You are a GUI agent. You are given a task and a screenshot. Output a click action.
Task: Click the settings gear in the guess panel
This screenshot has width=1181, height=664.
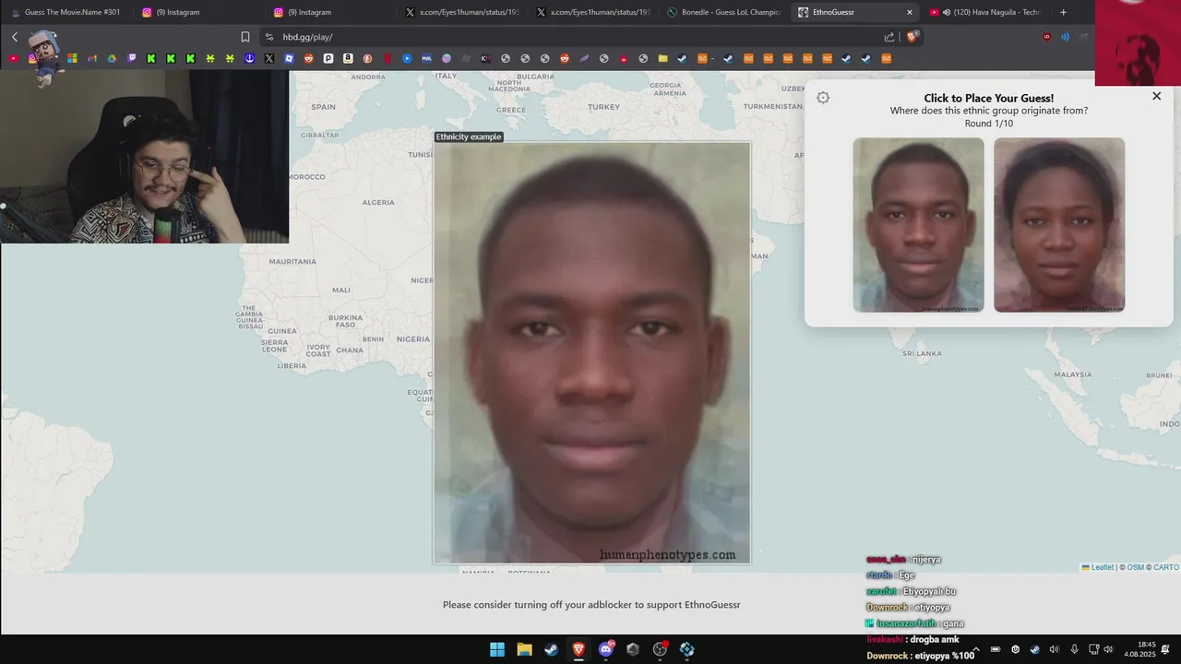pyautogui.click(x=823, y=98)
